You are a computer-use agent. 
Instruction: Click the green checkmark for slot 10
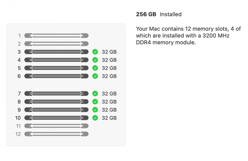(x=95, y=118)
